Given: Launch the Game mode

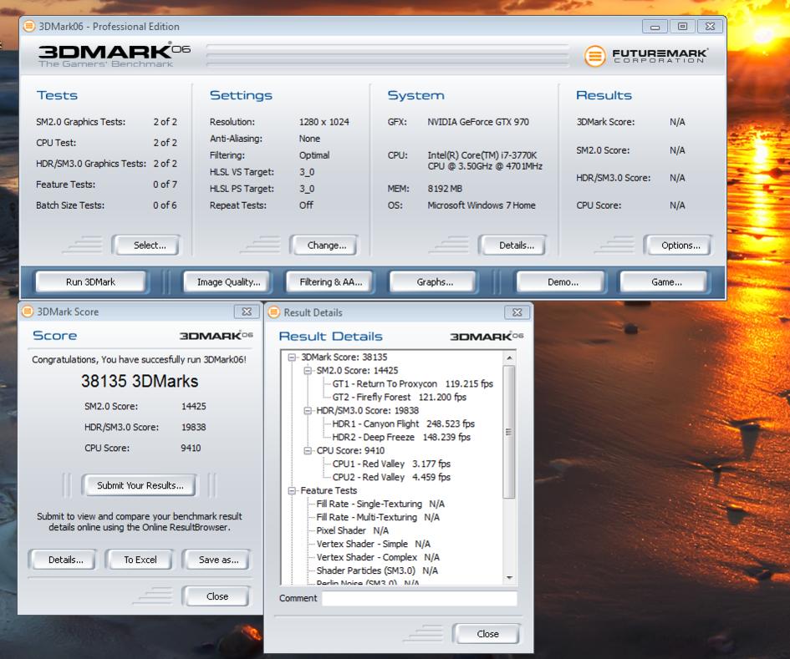Looking at the screenshot, I should coord(665,282).
